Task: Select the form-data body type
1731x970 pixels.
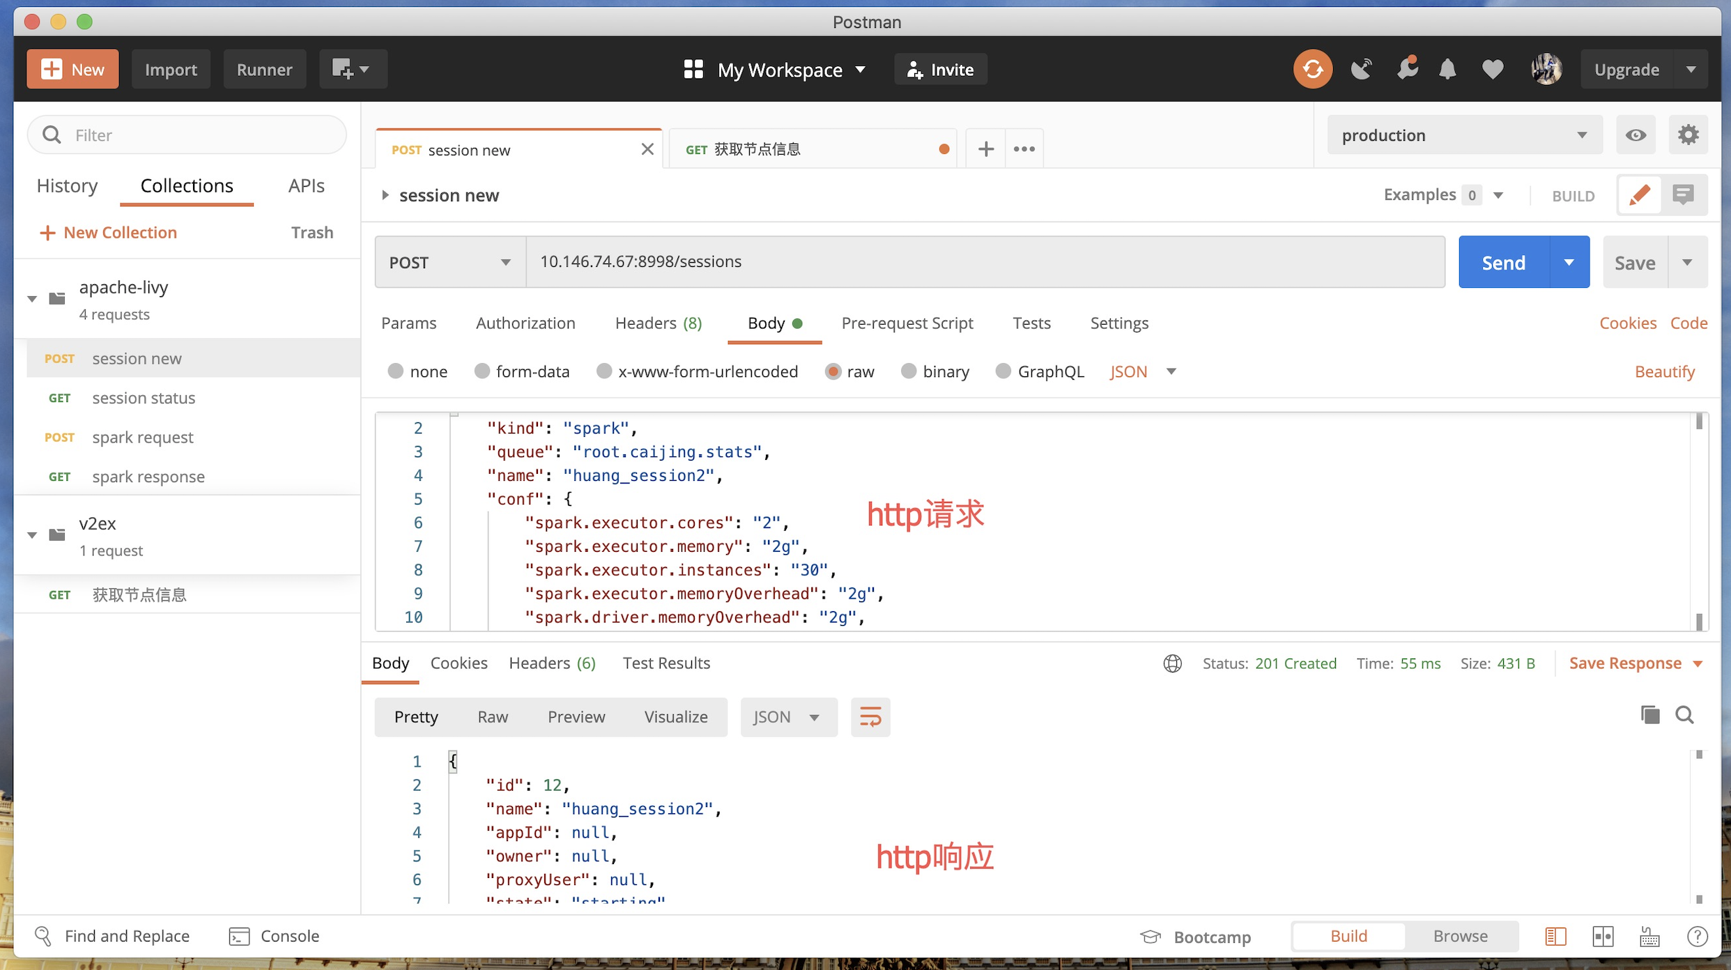Action: click(x=482, y=371)
